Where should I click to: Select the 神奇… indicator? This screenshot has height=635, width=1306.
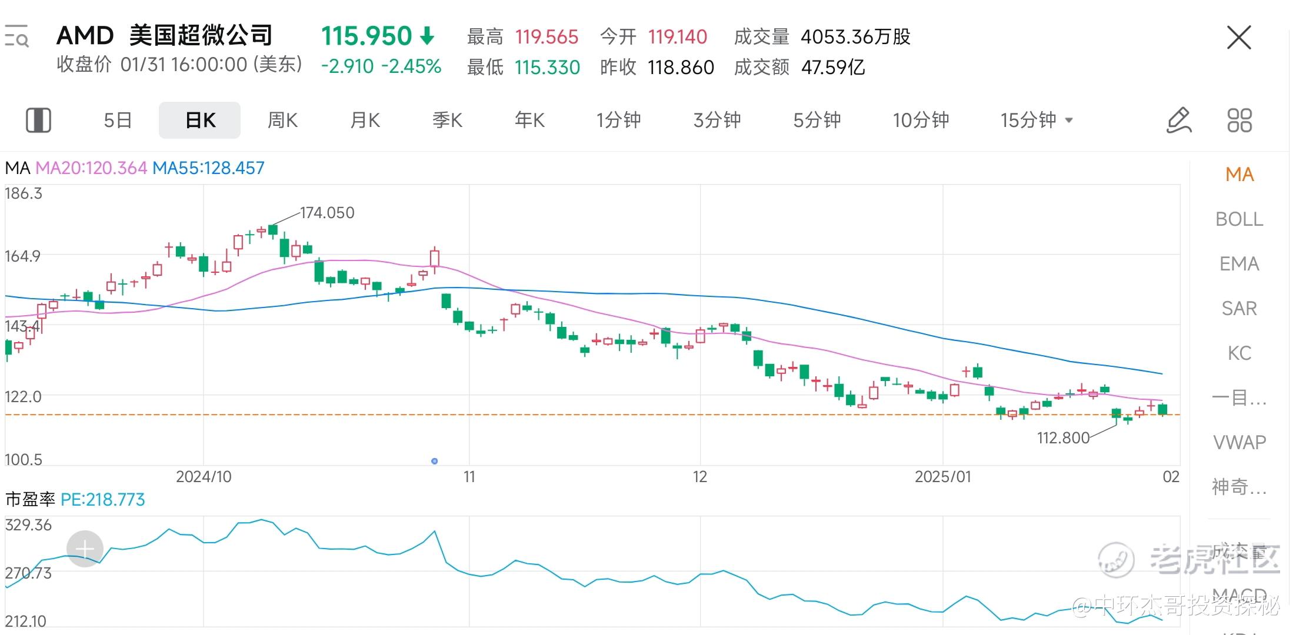click(1240, 487)
